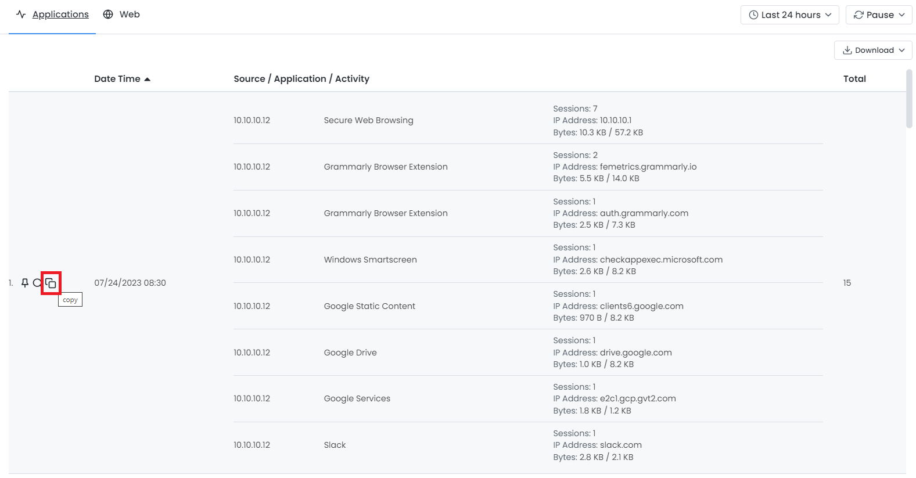Switch to the Applications tab

pos(52,15)
